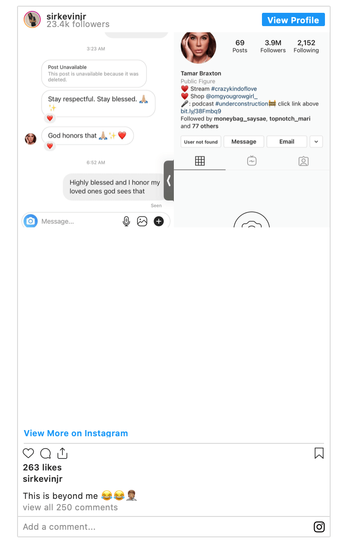Viewport: 342px width, 544px height.
Task: Click the View Profile button
Action: click(x=293, y=20)
